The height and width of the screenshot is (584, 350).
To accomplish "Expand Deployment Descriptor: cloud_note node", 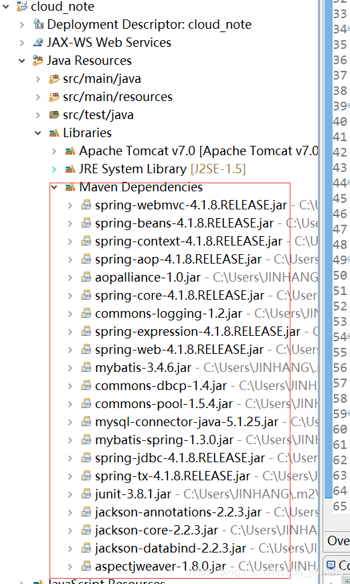I will [x=22, y=25].
